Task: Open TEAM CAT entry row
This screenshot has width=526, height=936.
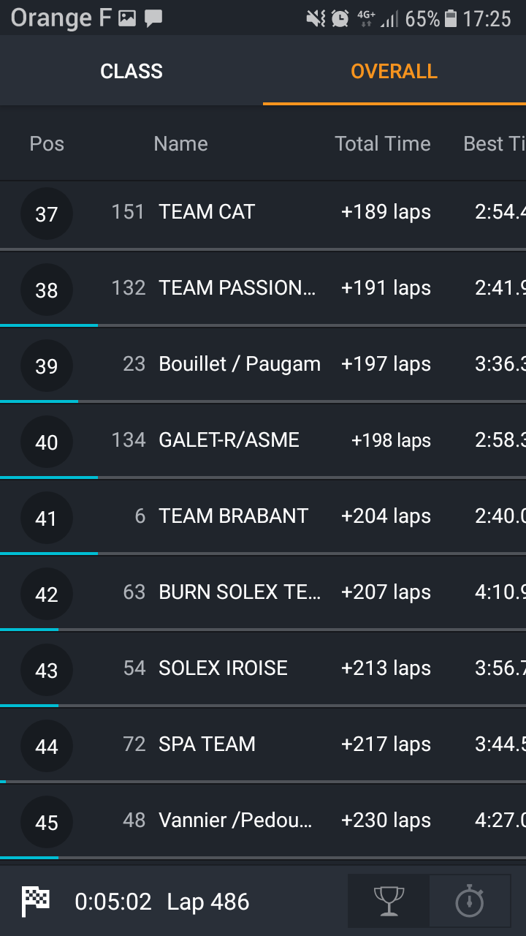Action: pos(207,212)
